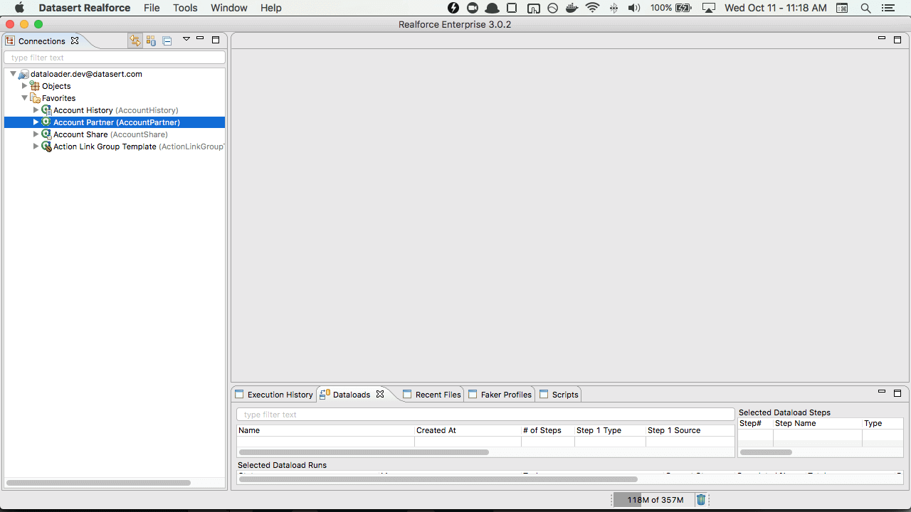Close the Connections tab

(75, 41)
